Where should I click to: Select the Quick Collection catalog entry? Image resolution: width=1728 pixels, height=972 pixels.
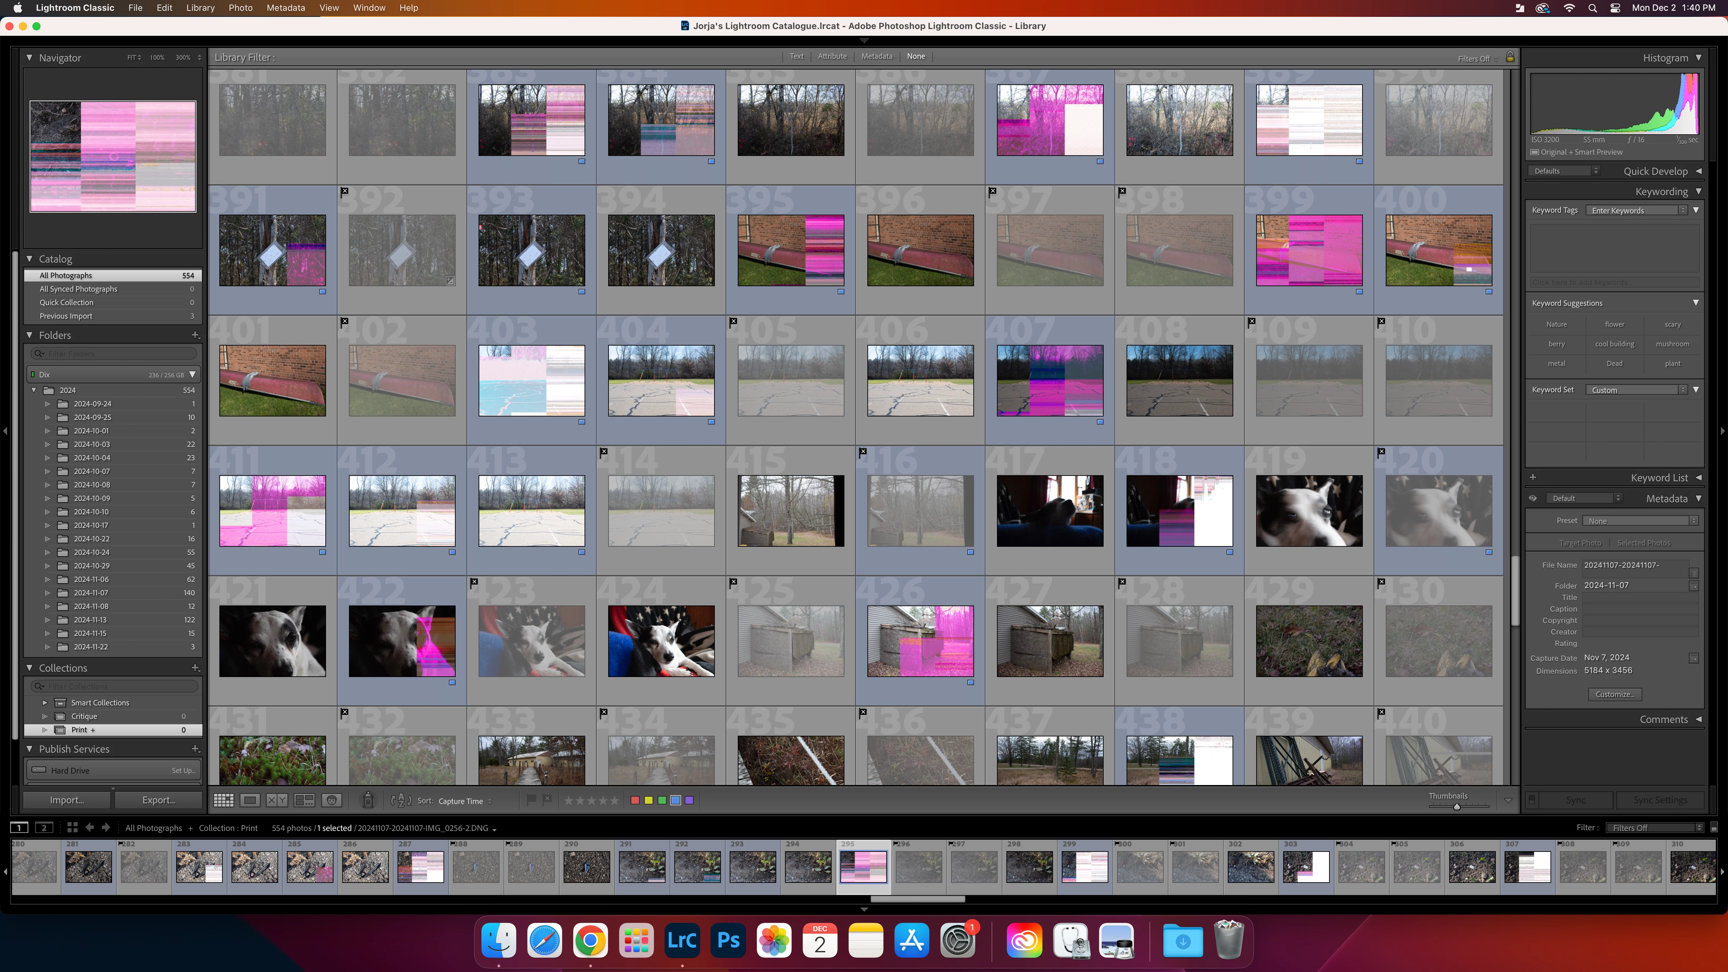click(66, 302)
